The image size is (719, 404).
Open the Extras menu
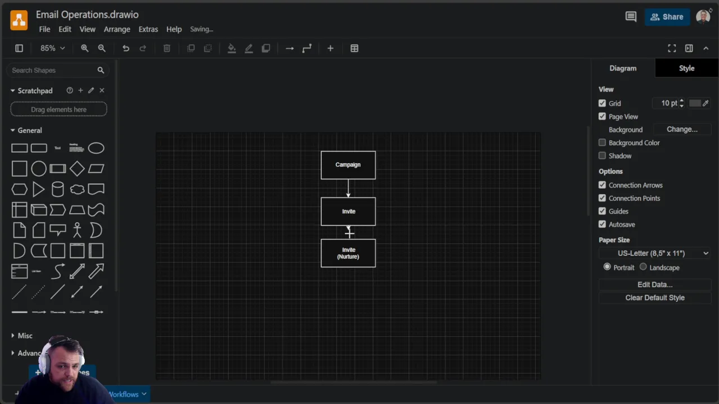tap(148, 29)
